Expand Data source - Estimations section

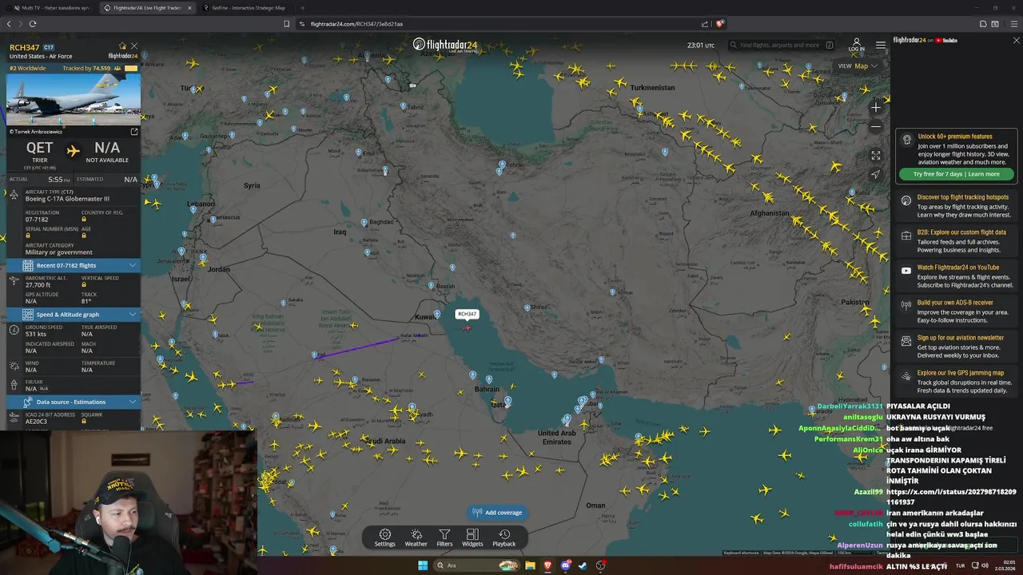(x=74, y=402)
